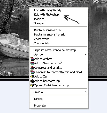Select Stampa to print the image
The width and height of the screenshot is (107, 113).
(39, 23)
